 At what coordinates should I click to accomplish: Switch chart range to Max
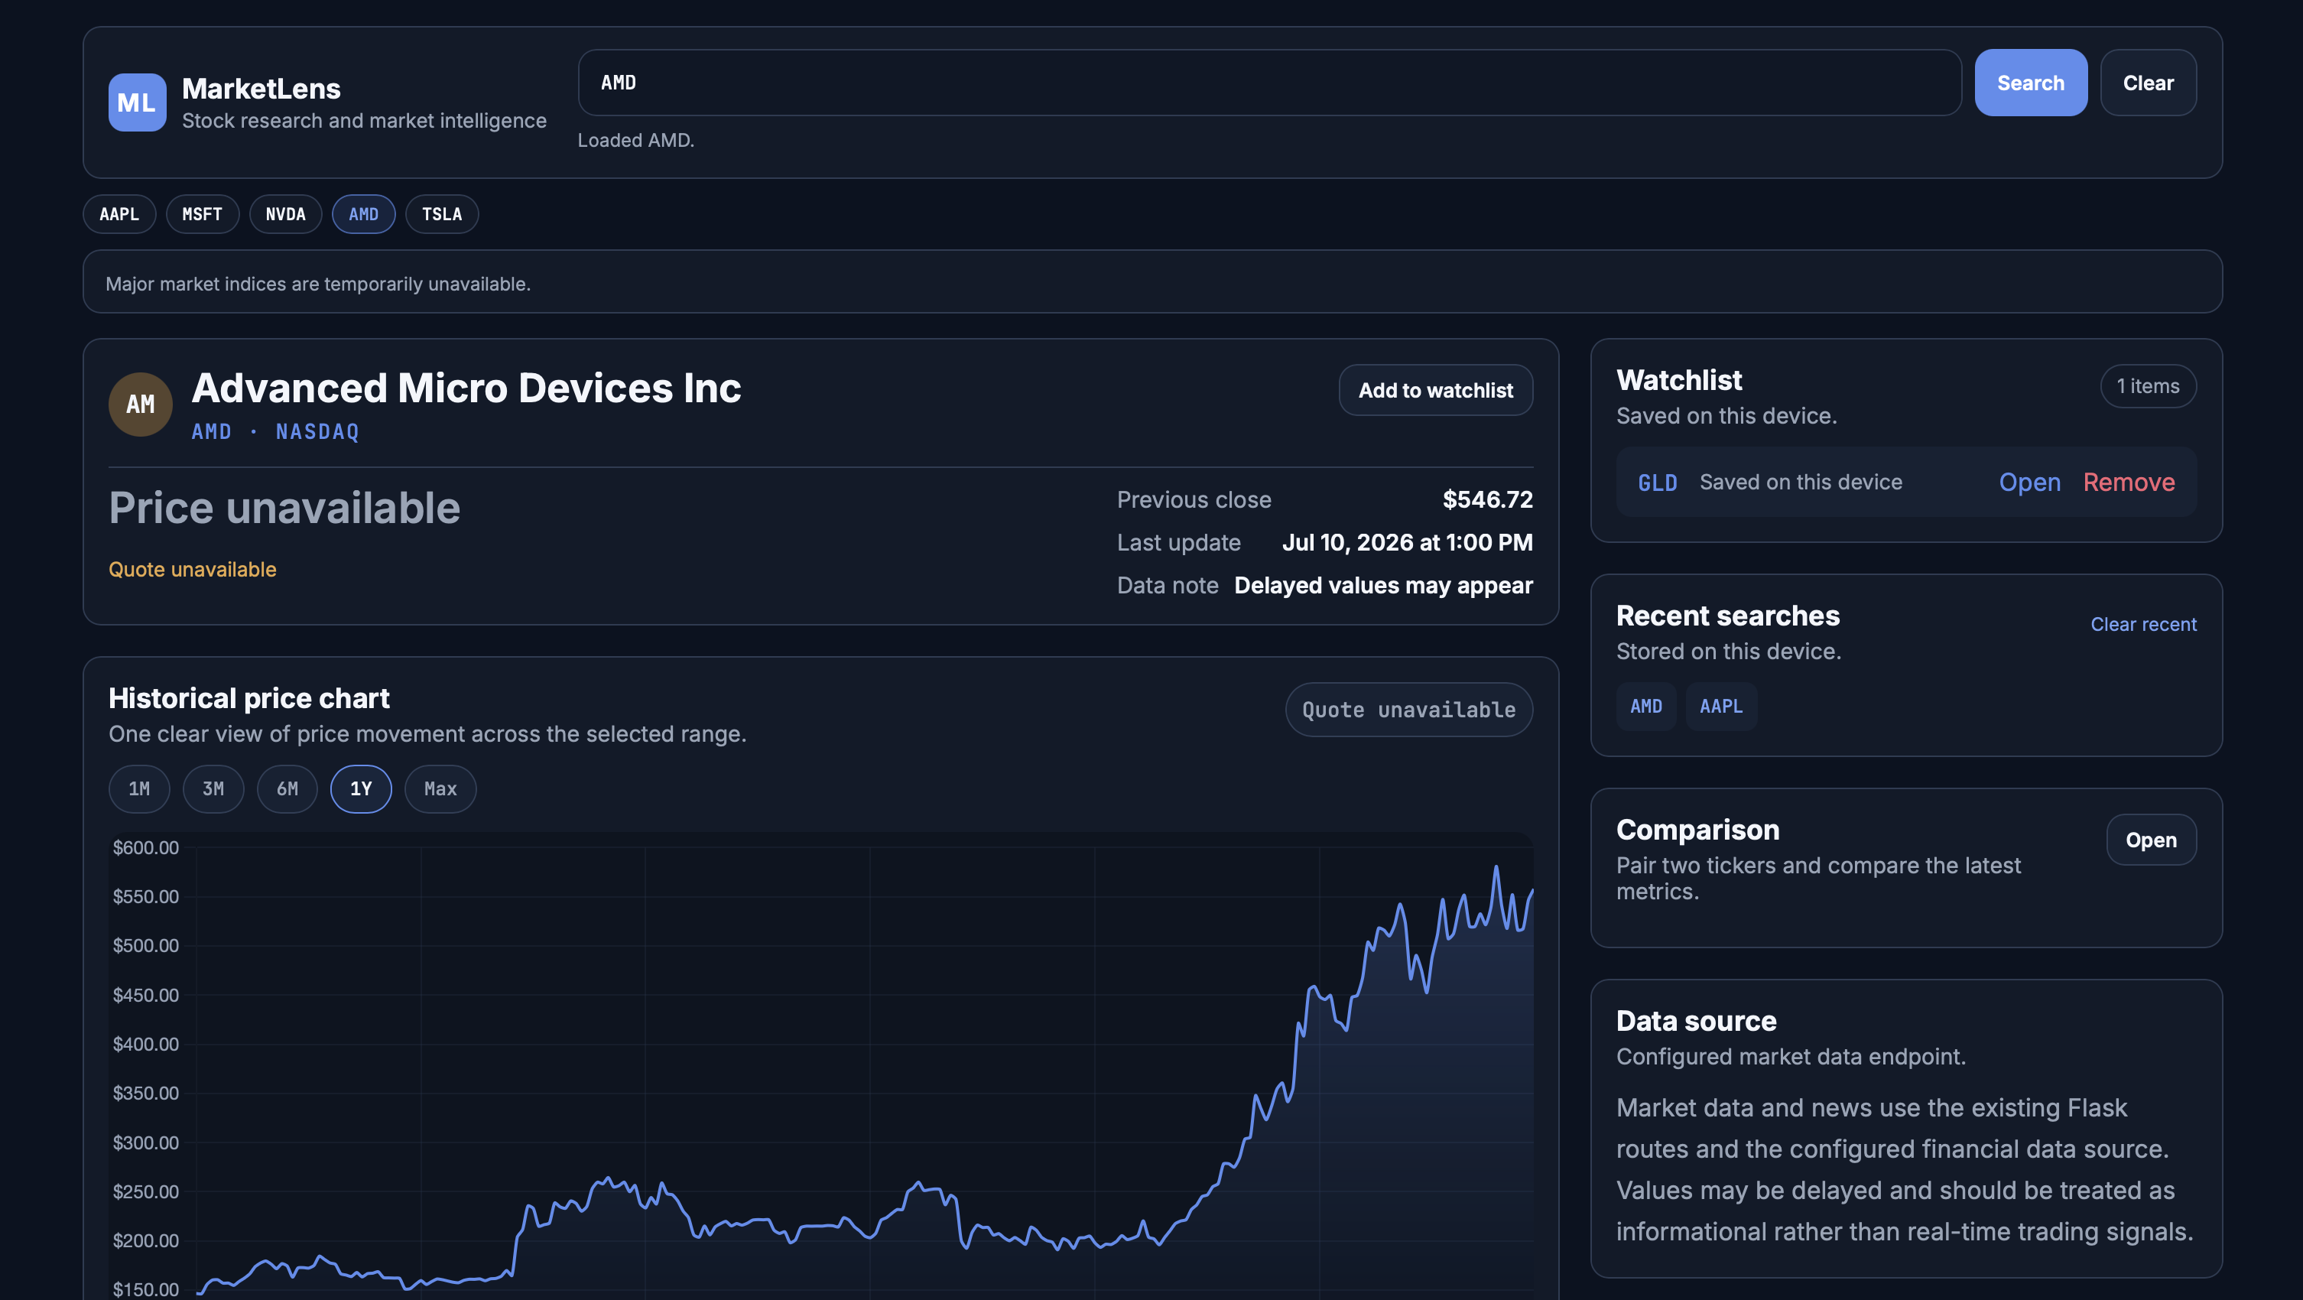[440, 788]
